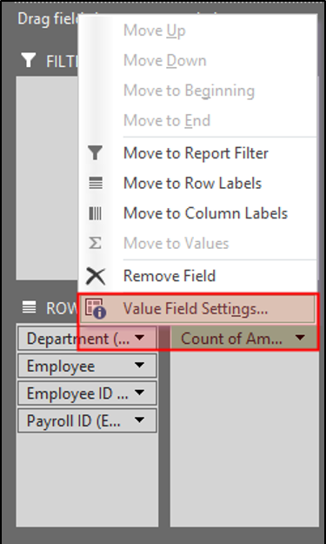
Task: Click the Filters area funnel icon
Action: (28, 60)
